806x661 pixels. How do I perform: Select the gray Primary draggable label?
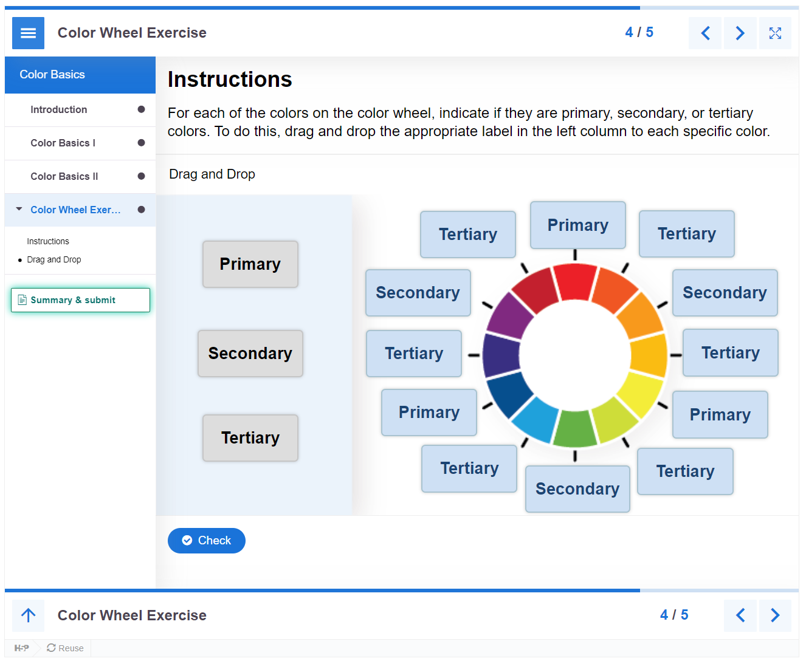pyautogui.click(x=250, y=264)
